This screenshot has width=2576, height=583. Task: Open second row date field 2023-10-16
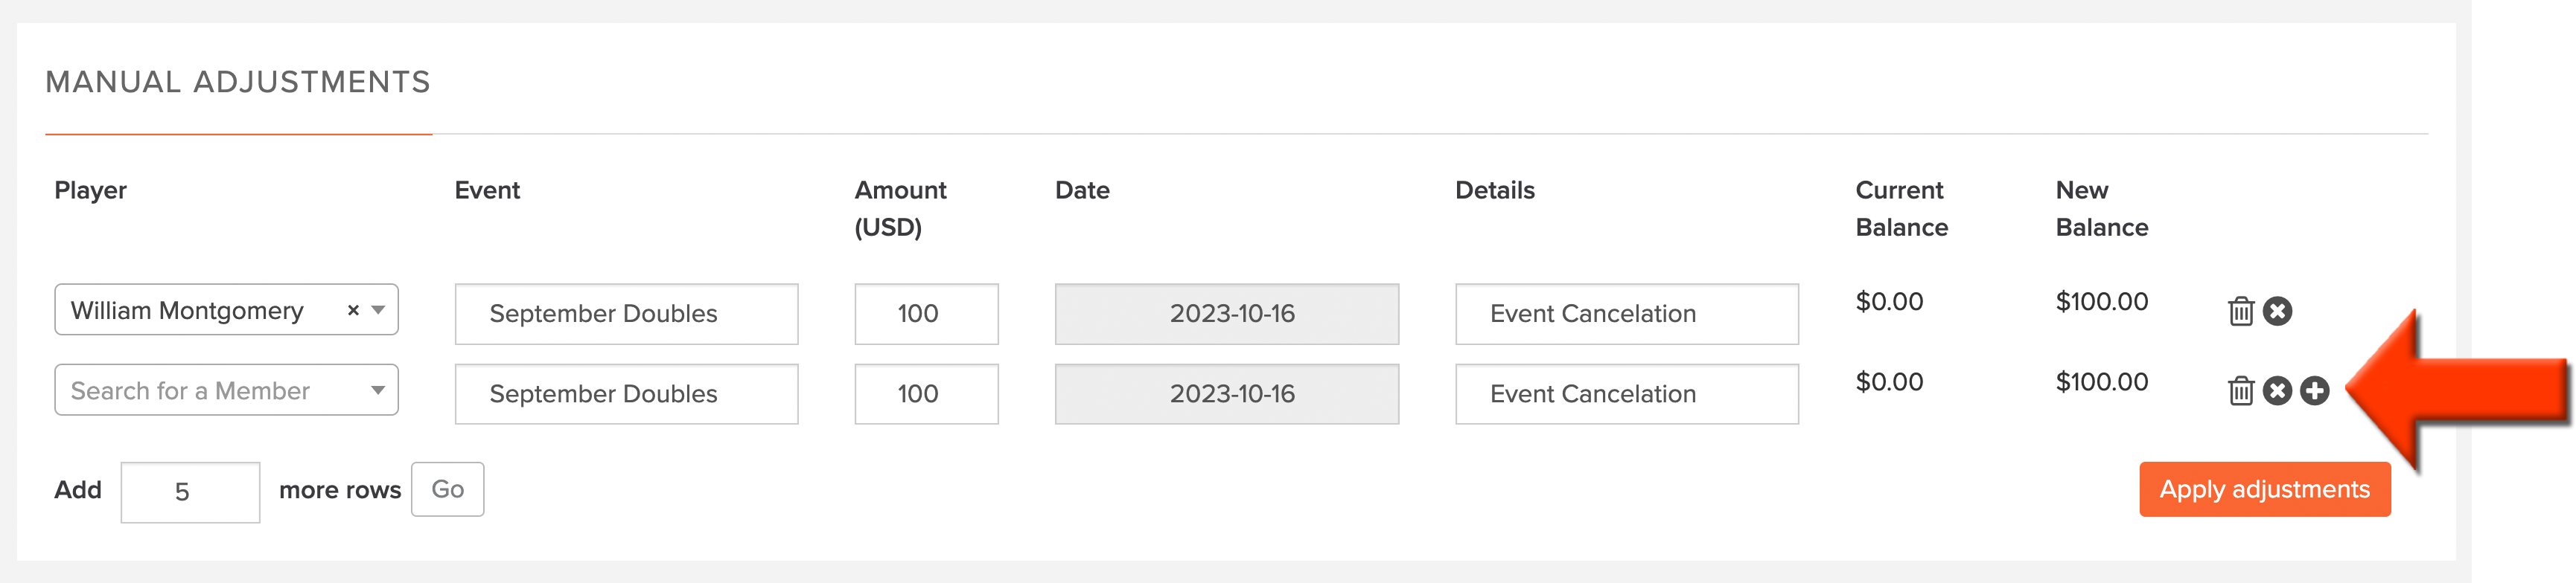(x=1226, y=393)
